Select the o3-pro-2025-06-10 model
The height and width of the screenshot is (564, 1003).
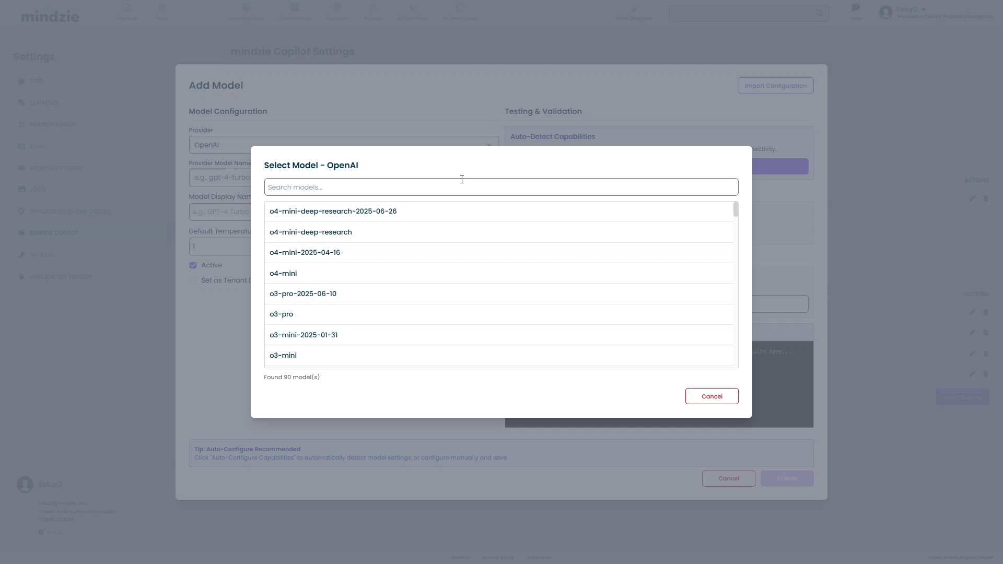[499, 294]
